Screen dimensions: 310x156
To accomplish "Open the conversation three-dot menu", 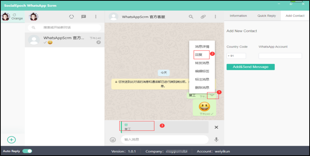I will coord(215,17).
